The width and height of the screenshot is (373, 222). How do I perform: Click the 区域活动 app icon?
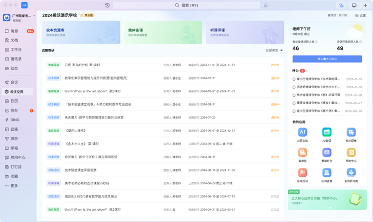(x=302, y=173)
